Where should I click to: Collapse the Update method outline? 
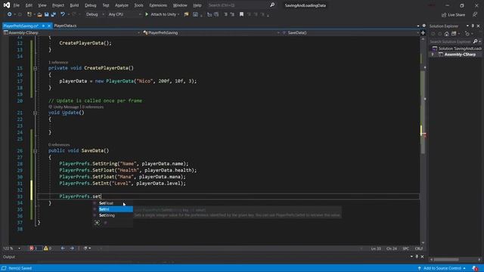36,113
